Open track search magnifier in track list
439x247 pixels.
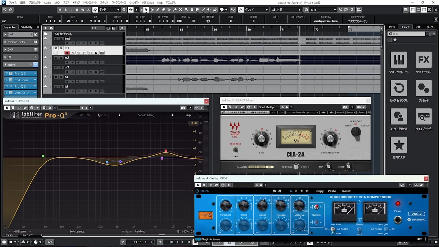click(x=122, y=28)
